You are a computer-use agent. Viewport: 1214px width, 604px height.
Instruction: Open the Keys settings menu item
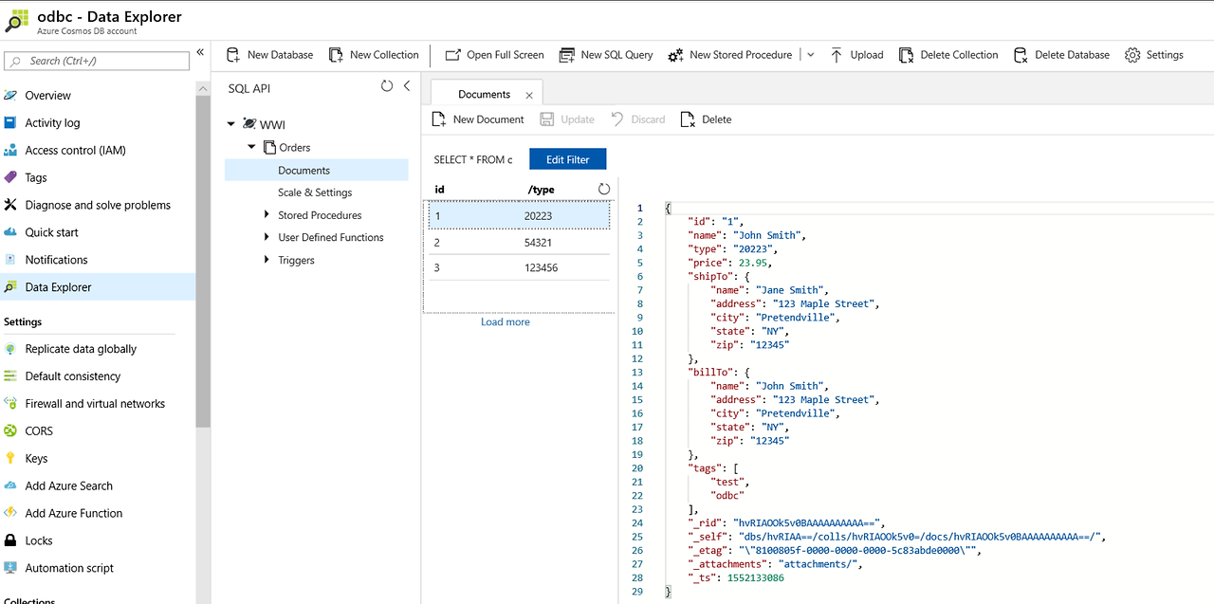coord(36,459)
